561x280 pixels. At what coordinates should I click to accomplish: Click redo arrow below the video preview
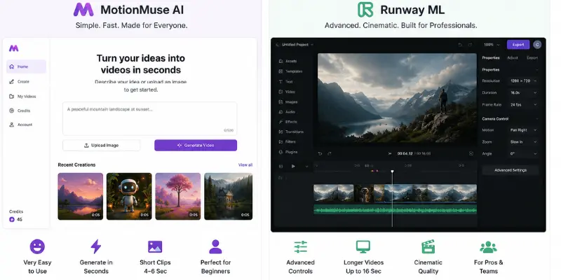(330, 153)
